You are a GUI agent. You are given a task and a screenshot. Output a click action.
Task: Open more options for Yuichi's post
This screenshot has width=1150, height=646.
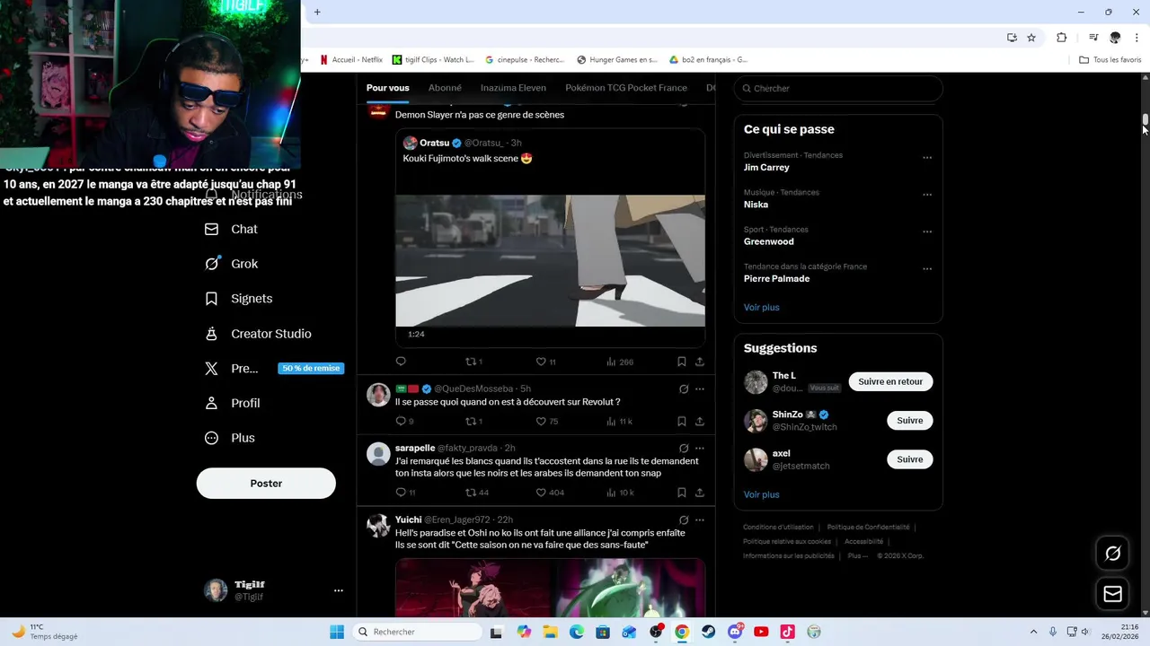[x=699, y=519]
